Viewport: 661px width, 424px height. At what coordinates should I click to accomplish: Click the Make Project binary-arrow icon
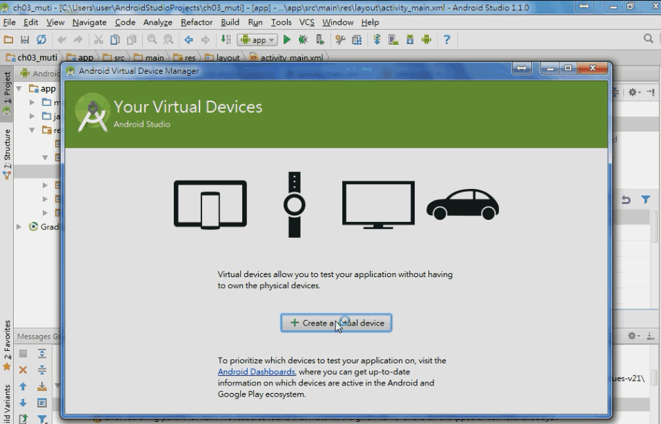click(x=226, y=39)
